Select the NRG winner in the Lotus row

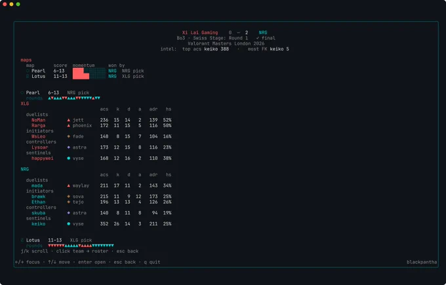coord(112,76)
